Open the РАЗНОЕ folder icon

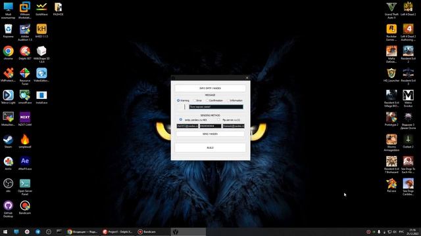tap(59, 9)
